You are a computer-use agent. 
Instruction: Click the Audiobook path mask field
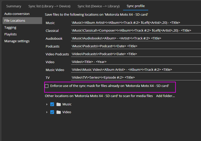pyautogui.click(x=136, y=38)
